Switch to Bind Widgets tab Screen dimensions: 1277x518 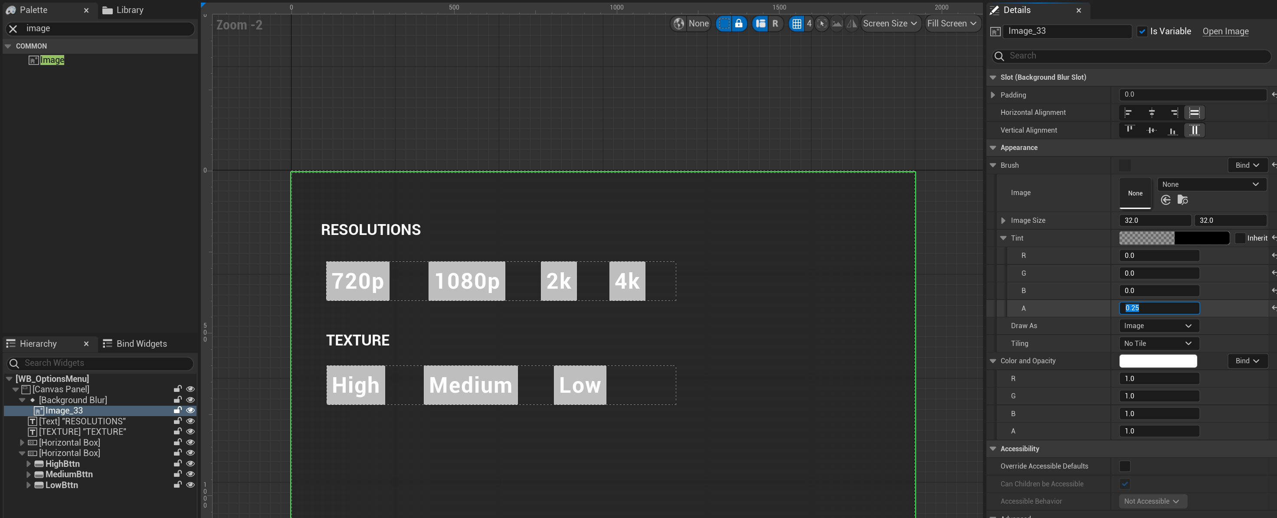(135, 343)
